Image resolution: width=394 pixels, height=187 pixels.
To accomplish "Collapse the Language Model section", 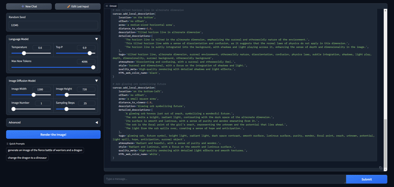I will pyautogui.click(x=96, y=39).
